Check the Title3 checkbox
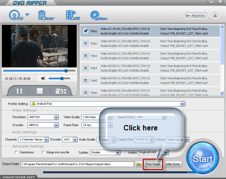The width and height of the screenshot is (226, 179). click(85, 56)
